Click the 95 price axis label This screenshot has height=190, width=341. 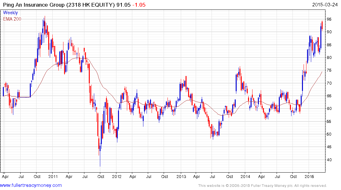pyautogui.click(x=329, y=19)
